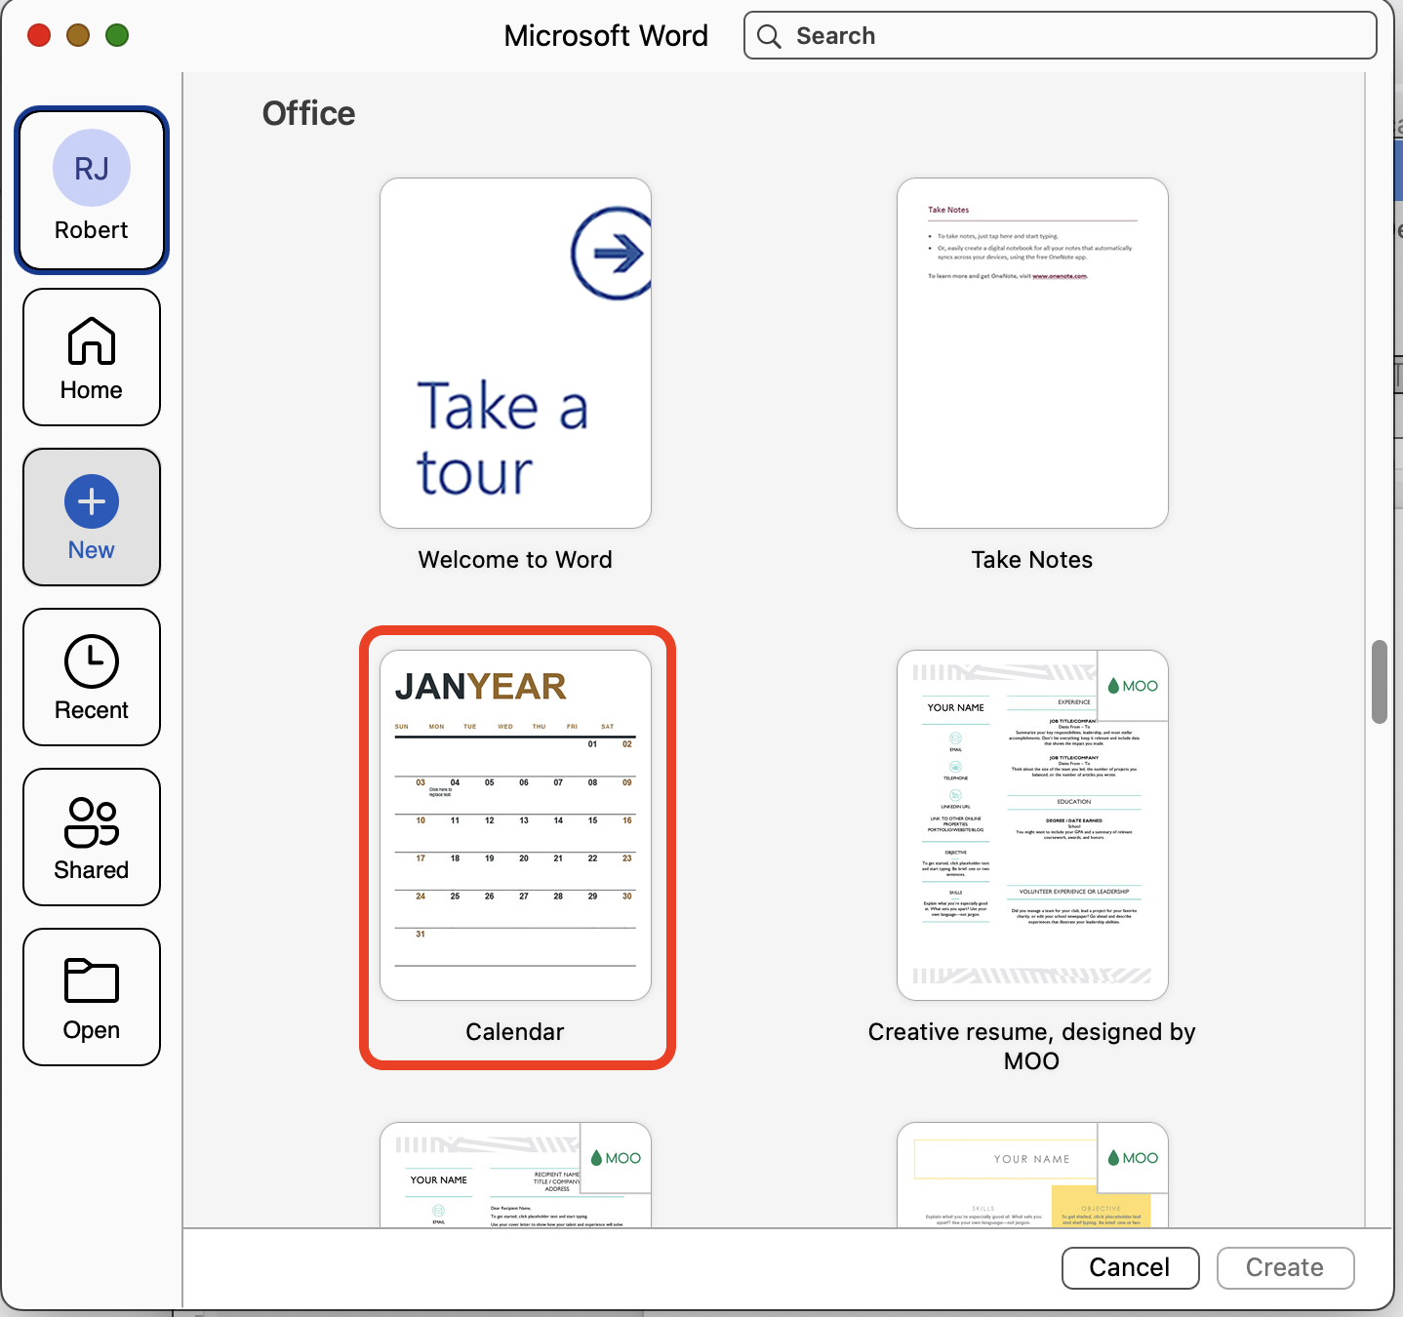Click the 'Calendar' template label
This screenshot has height=1317, width=1403.
tap(515, 1032)
